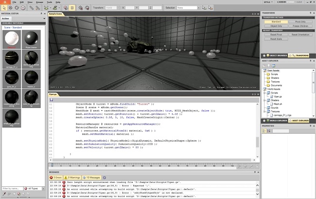Switch to the World Explorer tab

coord(277,121)
